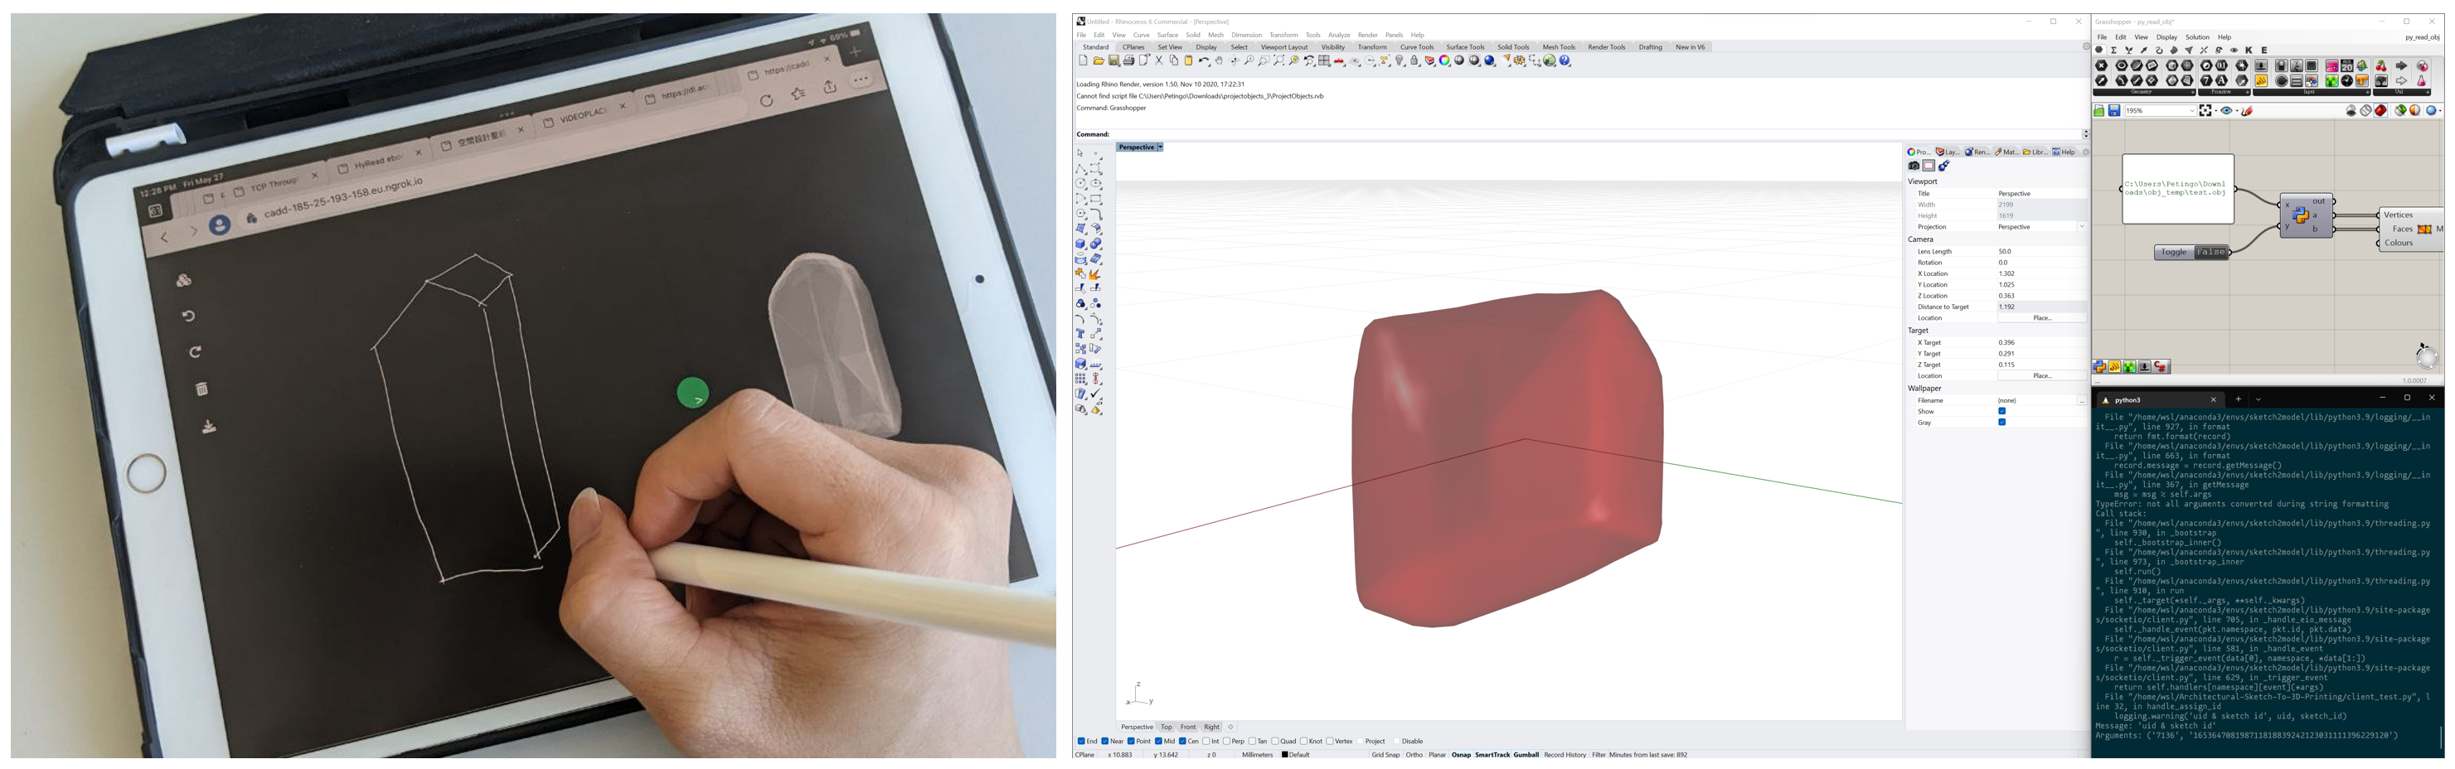Click Camera Location Place... button
Viewport: 2455px width, 769px height.
tap(2042, 318)
